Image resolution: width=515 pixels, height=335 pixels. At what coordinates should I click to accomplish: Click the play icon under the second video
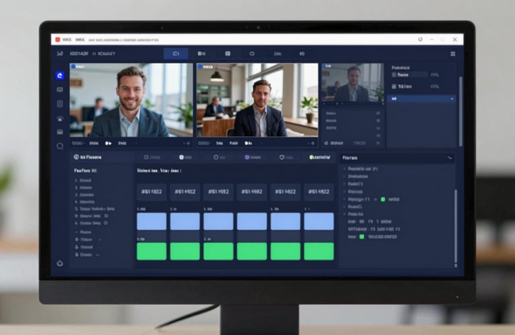click(x=248, y=144)
